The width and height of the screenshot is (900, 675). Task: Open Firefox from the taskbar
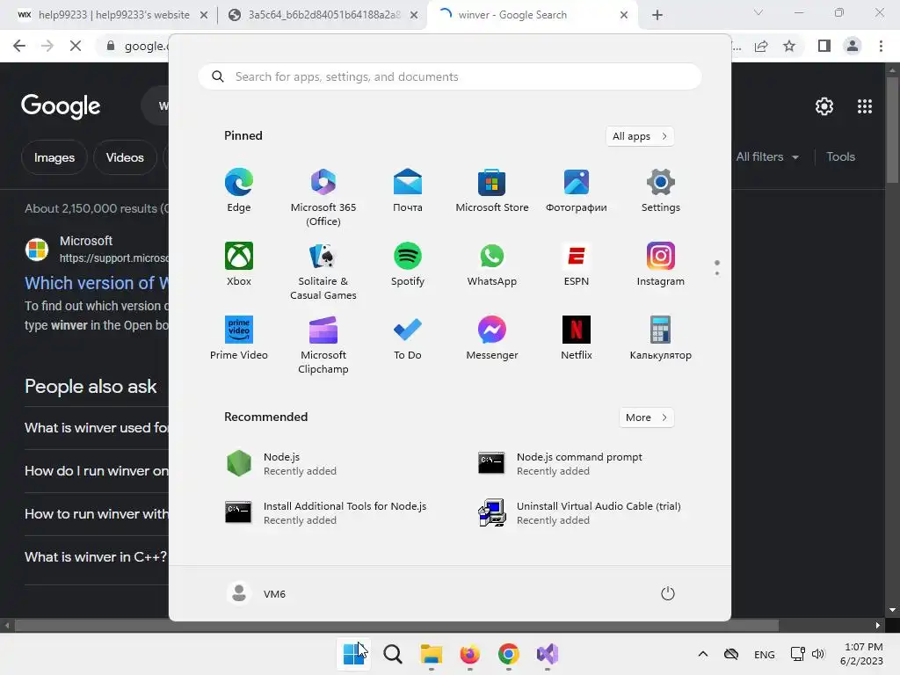469,654
